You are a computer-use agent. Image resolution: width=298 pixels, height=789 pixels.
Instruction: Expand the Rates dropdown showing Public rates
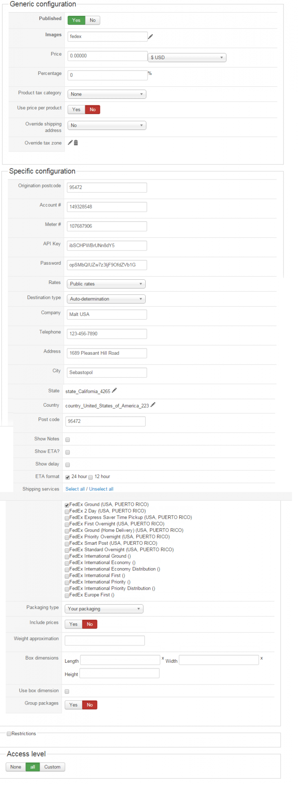click(106, 284)
